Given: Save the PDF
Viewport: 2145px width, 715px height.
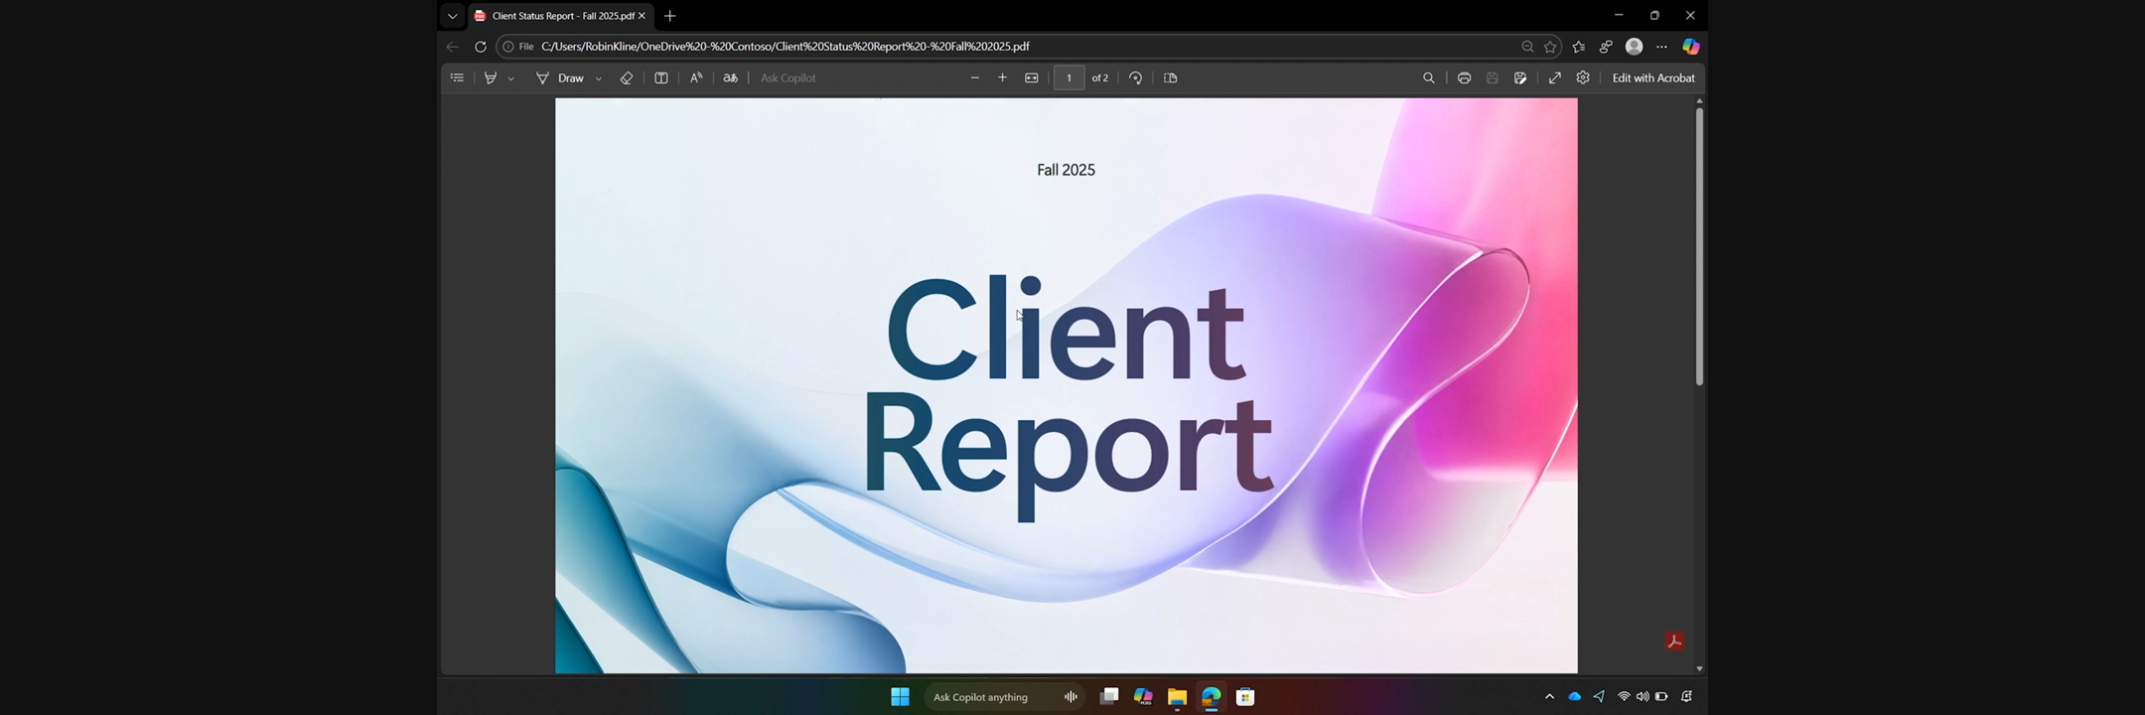Looking at the screenshot, I should (x=1493, y=77).
